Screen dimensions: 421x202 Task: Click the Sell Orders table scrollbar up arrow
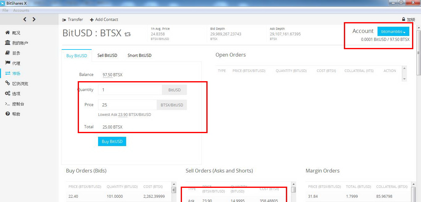click(293, 184)
